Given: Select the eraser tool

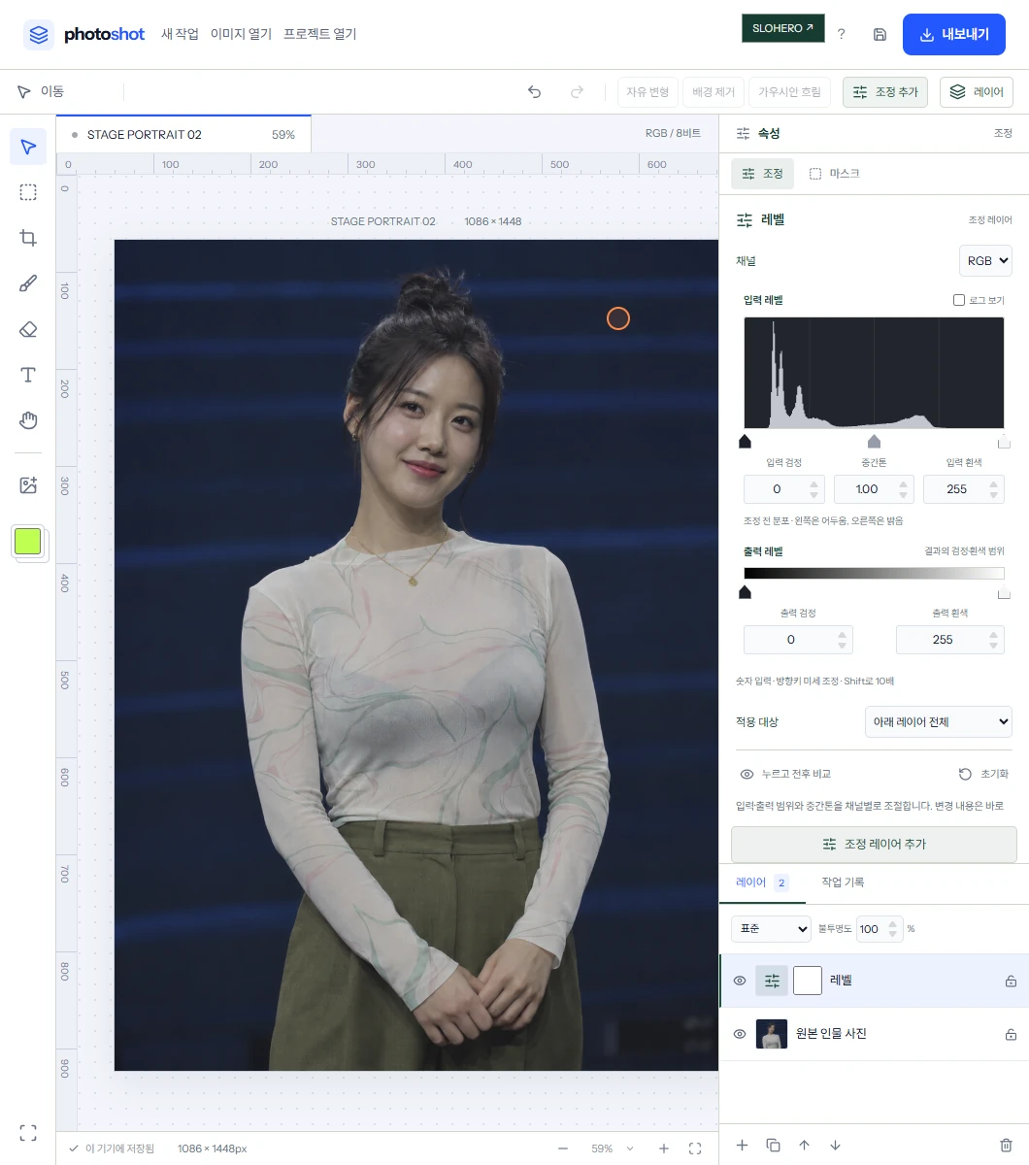Looking at the screenshot, I should [28, 329].
